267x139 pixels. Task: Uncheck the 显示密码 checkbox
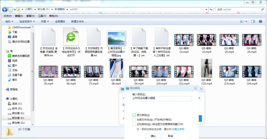coord(134,115)
